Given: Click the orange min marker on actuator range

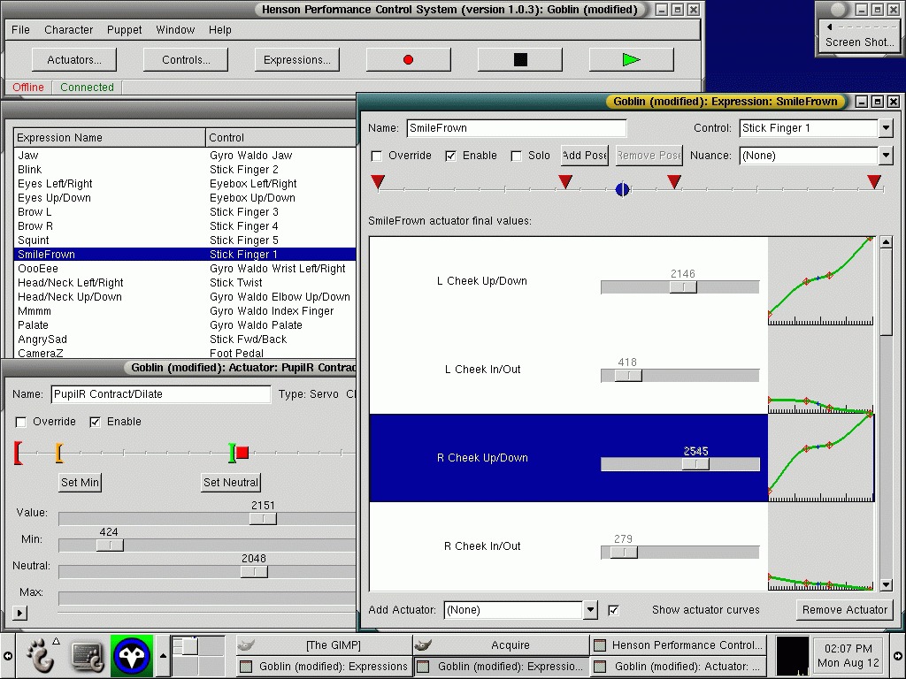Looking at the screenshot, I should point(58,453).
